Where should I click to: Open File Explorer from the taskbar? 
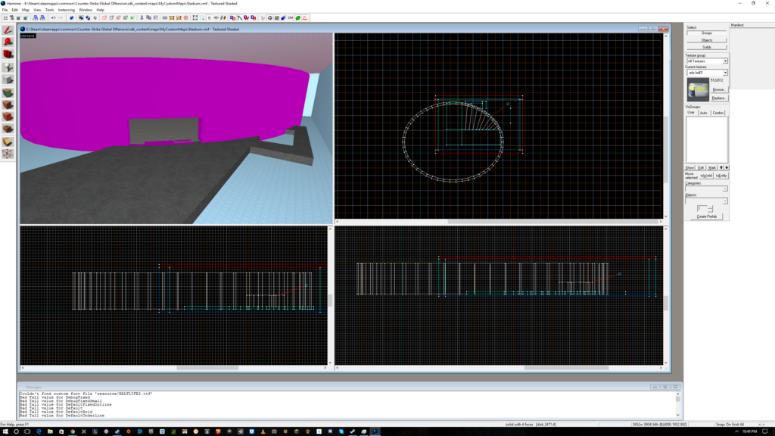(x=50, y=431)
